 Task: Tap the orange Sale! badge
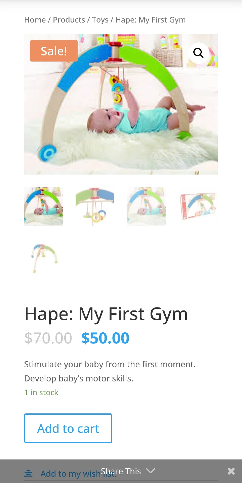point(54,51)
